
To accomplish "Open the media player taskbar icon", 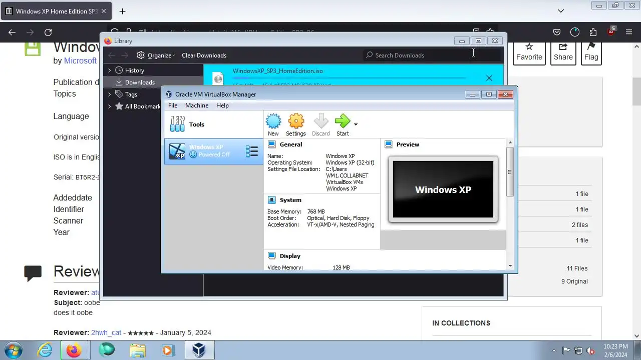I will [x=168, y=350].
